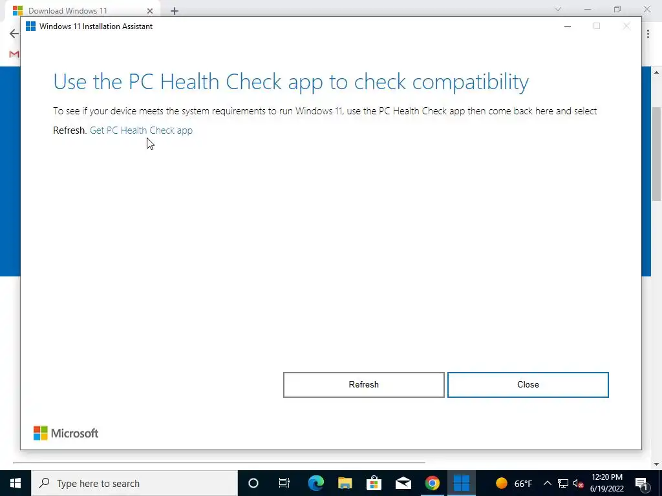Launch Microsoft Edge from taskbar
The width and height of the screenshot is (662, 496).
point(315,483)
